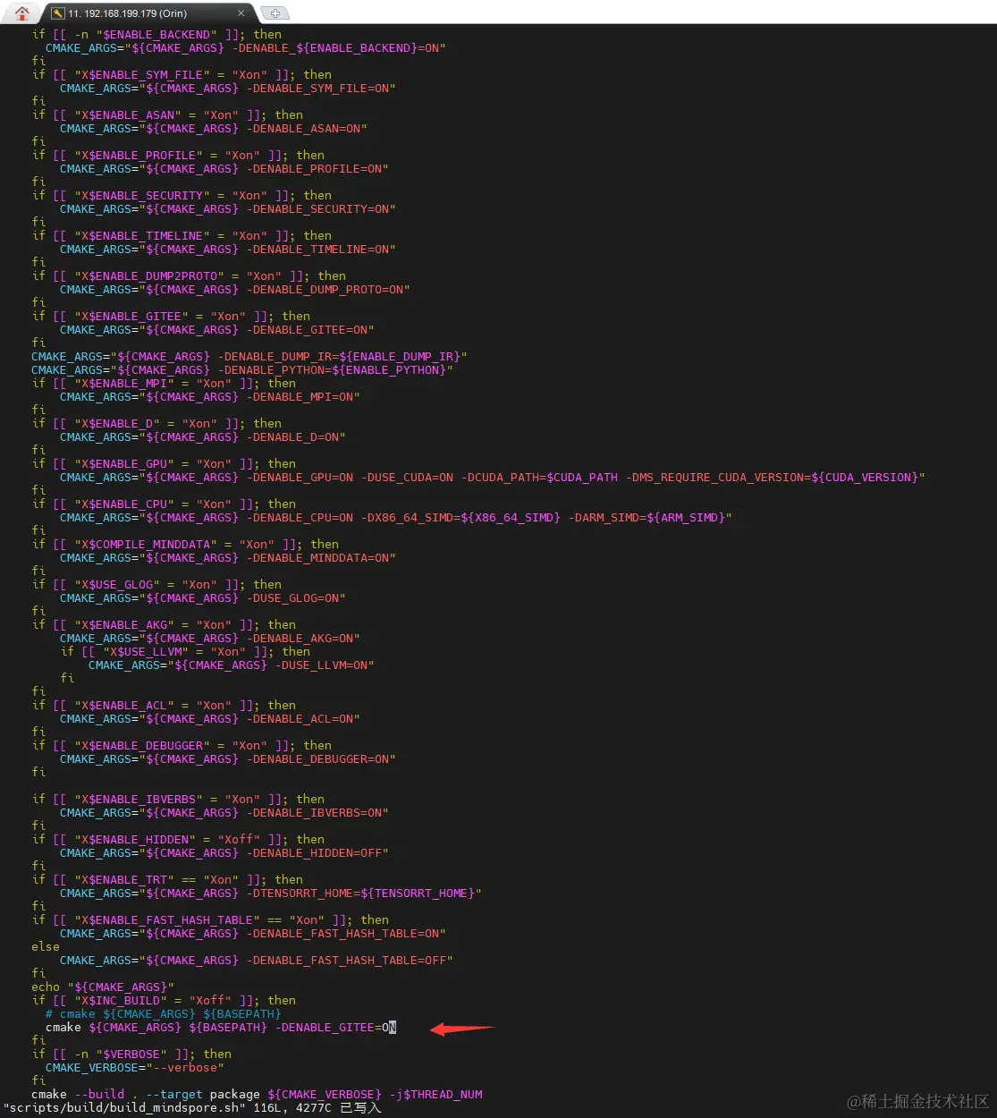Click the line with -DENABLE_PROFILE=ON
Screen dimensions: 997x1118
tap(224, 169)
